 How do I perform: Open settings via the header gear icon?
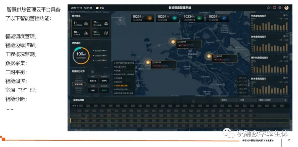(280, 8)
